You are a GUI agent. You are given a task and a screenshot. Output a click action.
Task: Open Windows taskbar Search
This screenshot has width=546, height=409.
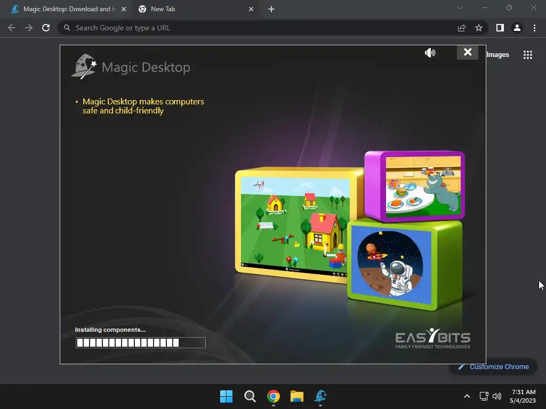[250, 396]
